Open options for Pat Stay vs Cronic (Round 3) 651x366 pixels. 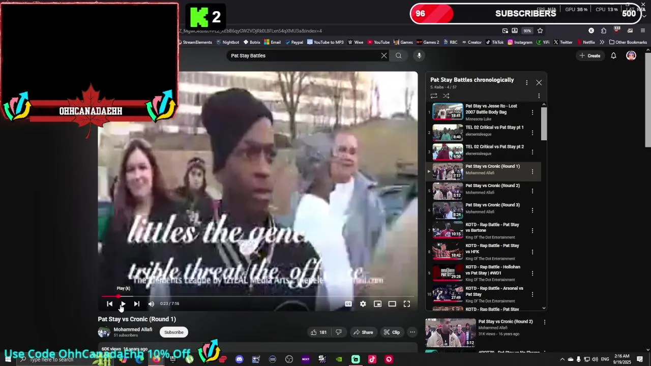pyautogui.click(x=532, y=210)
